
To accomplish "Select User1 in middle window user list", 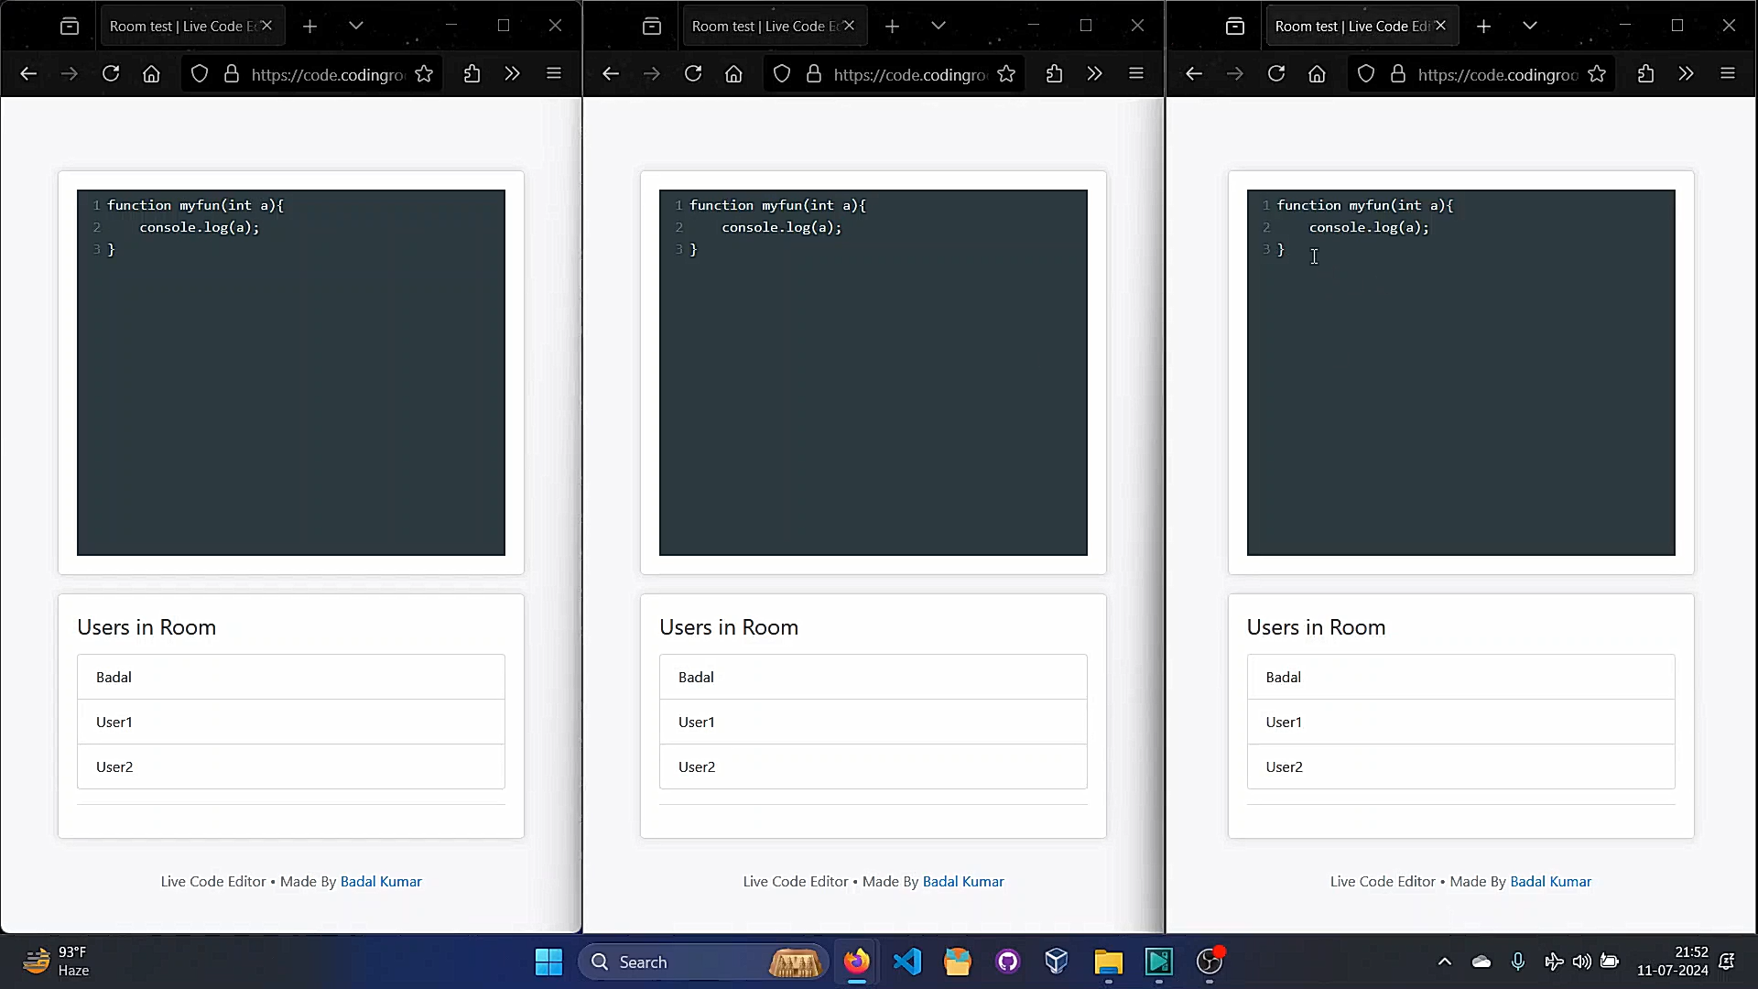I will pyautogui.click(x=874, y=722).
